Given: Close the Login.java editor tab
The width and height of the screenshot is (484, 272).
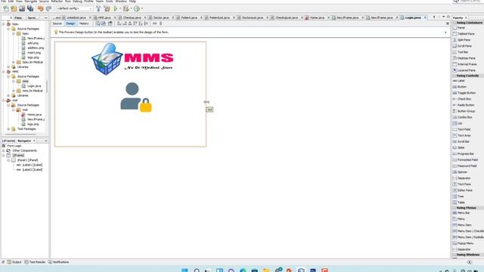Looking at the screenshot, I should pos(425,17).
